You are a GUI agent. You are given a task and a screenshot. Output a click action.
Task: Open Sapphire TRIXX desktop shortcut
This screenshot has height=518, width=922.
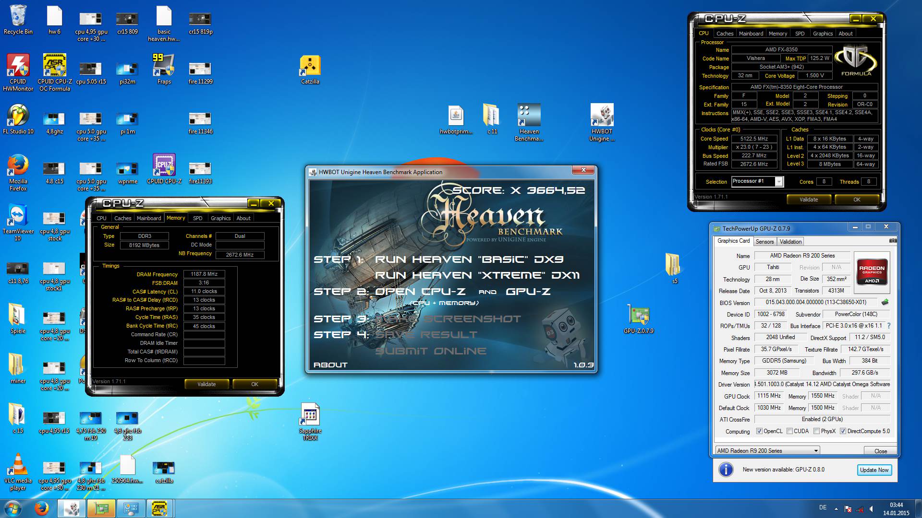coord(310,422)
